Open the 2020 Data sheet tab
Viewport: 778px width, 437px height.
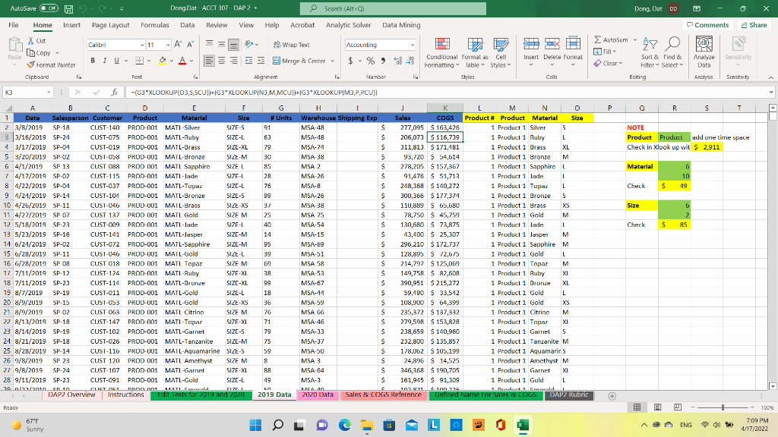click(x=318, y=395)
